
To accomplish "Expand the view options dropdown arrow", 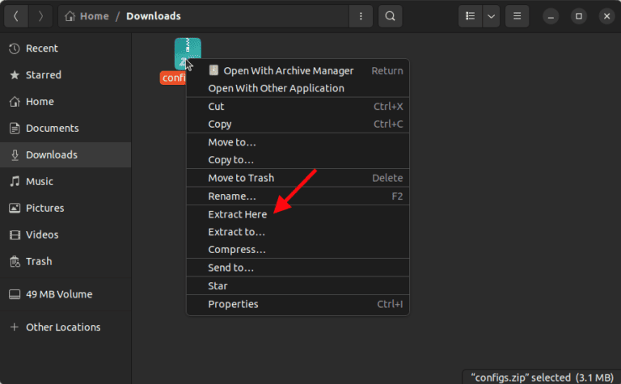I will pos(491,16).
